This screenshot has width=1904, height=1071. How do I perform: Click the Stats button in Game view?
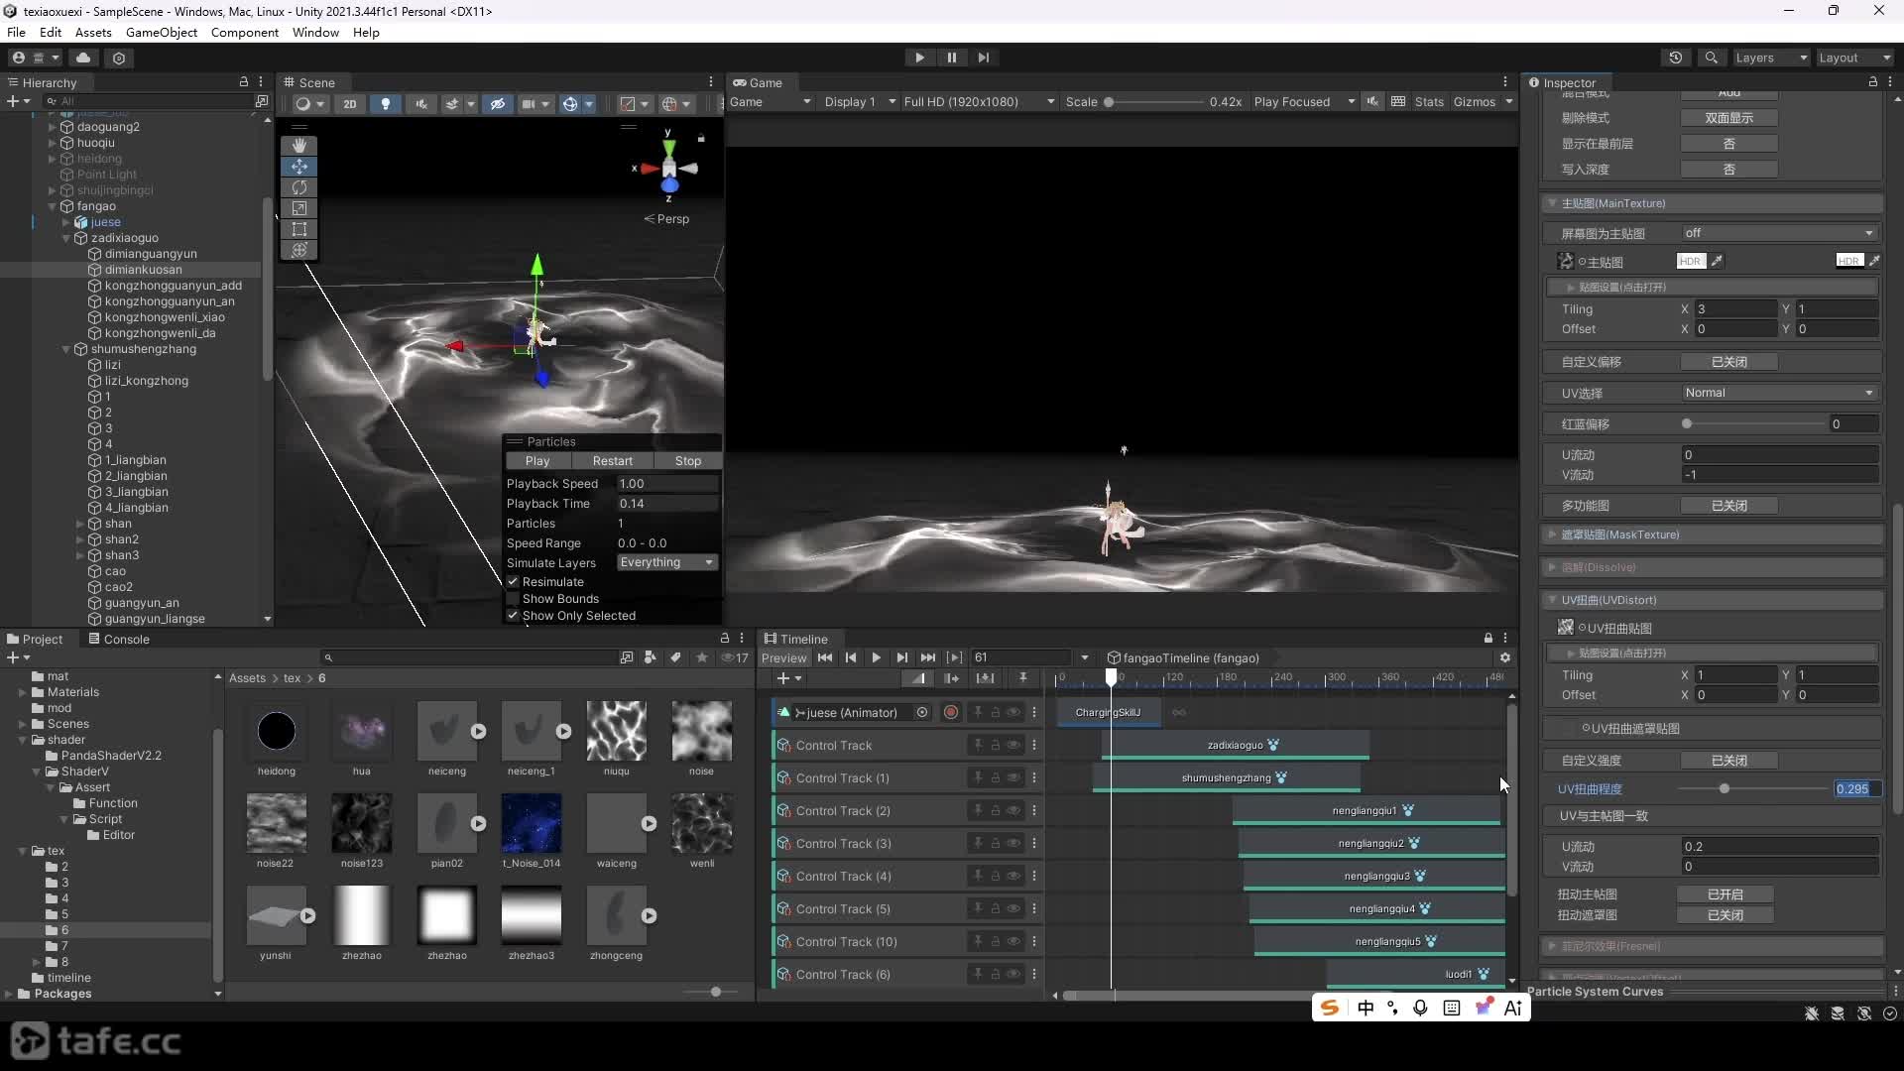coord(1429,102)
